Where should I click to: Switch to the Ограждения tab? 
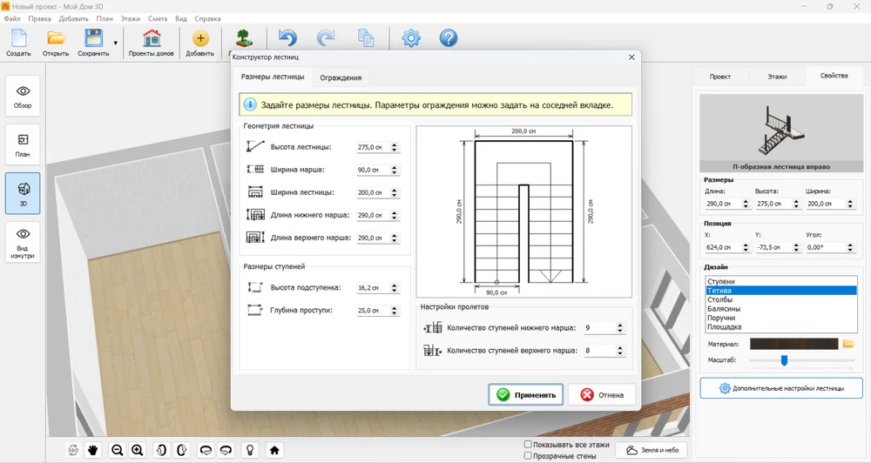coord(341,77)
